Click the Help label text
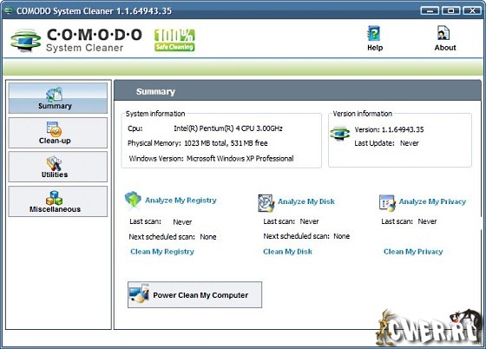Viewport: 486px width, 349px height. (x=375, y=48)
